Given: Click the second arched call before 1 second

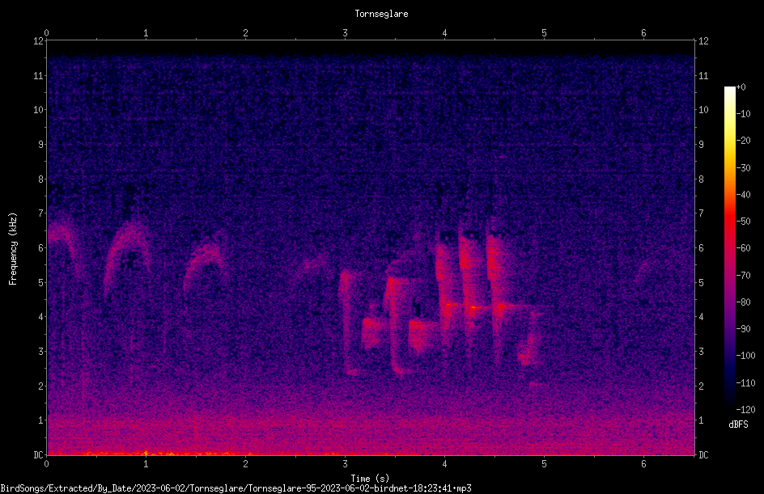Looking at the screenshot, I should click(x=127, y=255).
